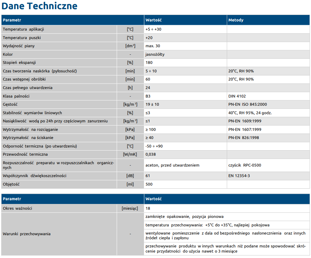Click the "EN 12354-3" standard text
The width and height of the screenshot is (311, 258).
(x=239, y=176)
